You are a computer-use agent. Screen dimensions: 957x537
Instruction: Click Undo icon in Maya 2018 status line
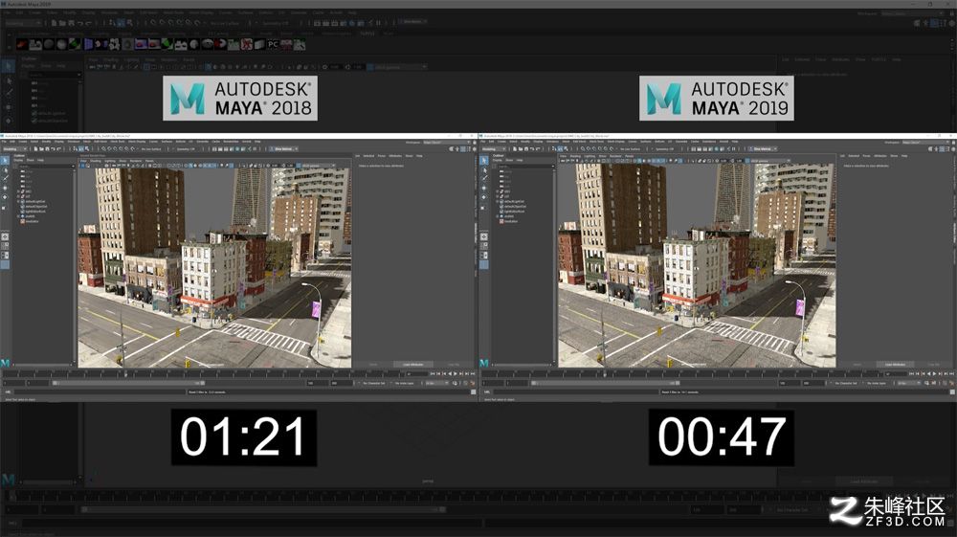(53, 149)
